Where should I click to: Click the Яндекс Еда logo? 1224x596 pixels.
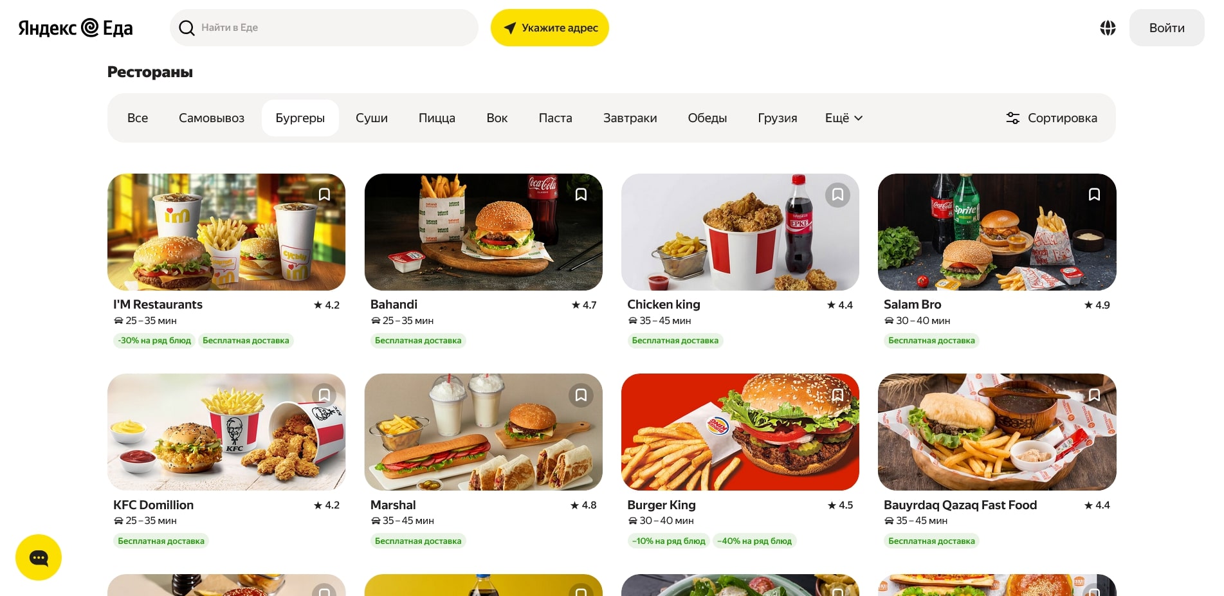pos(75,28)
